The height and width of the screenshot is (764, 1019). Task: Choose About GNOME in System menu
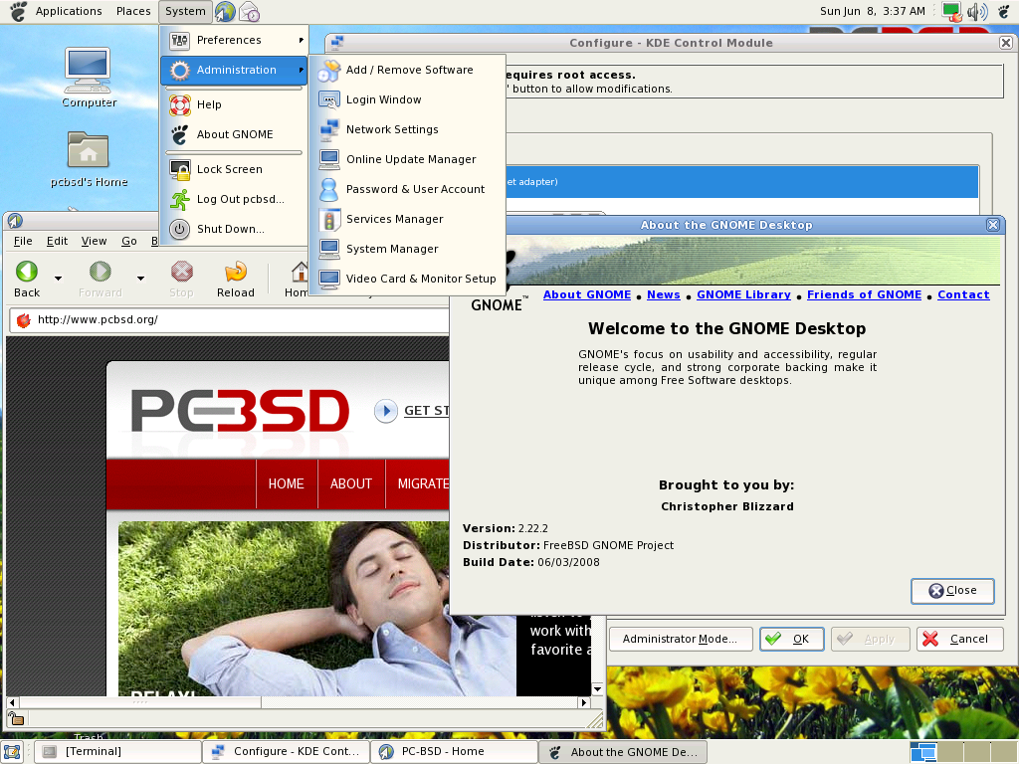pyautogui.click(x=234, y=134)
